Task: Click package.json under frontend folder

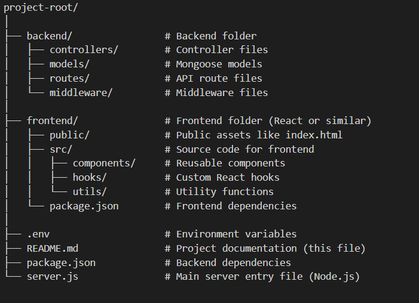Action: coord(84,206)
